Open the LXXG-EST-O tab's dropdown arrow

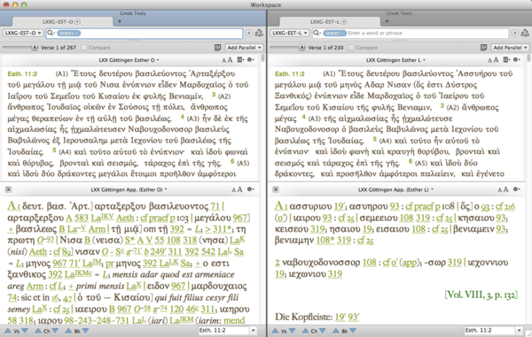78,21
